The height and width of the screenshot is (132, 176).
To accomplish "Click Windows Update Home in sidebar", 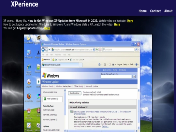I will tap(50, 92).
